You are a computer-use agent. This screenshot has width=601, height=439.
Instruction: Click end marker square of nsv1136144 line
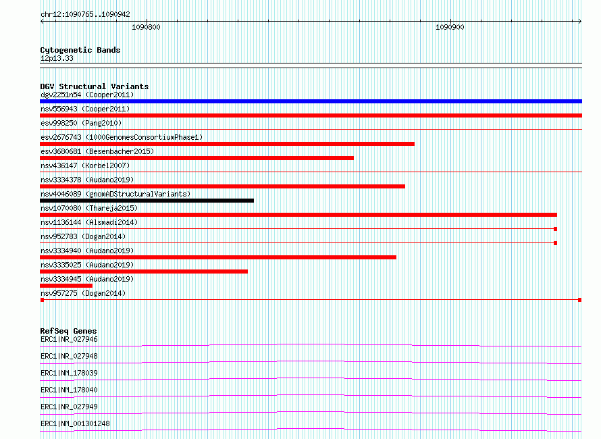555,229
